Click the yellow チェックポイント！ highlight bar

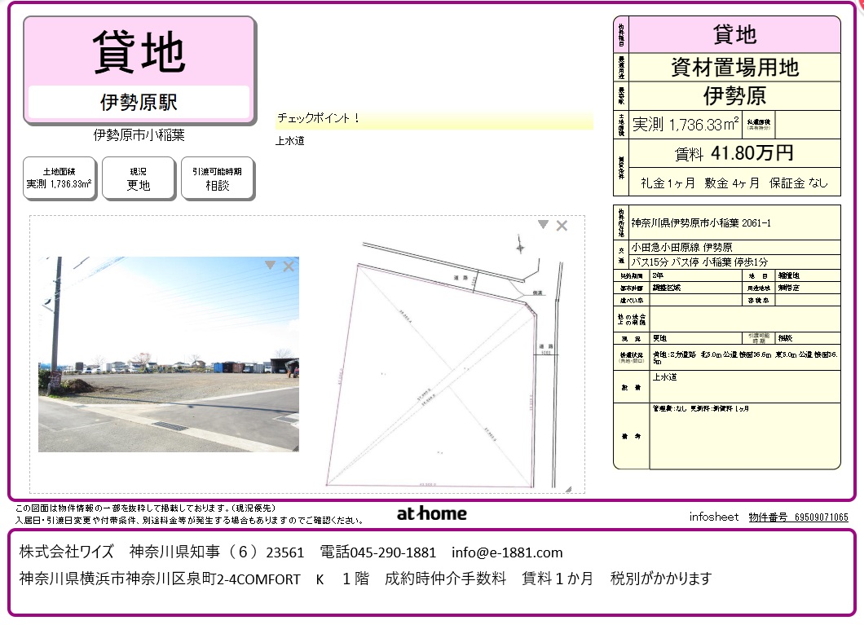(x=434, y=119)
